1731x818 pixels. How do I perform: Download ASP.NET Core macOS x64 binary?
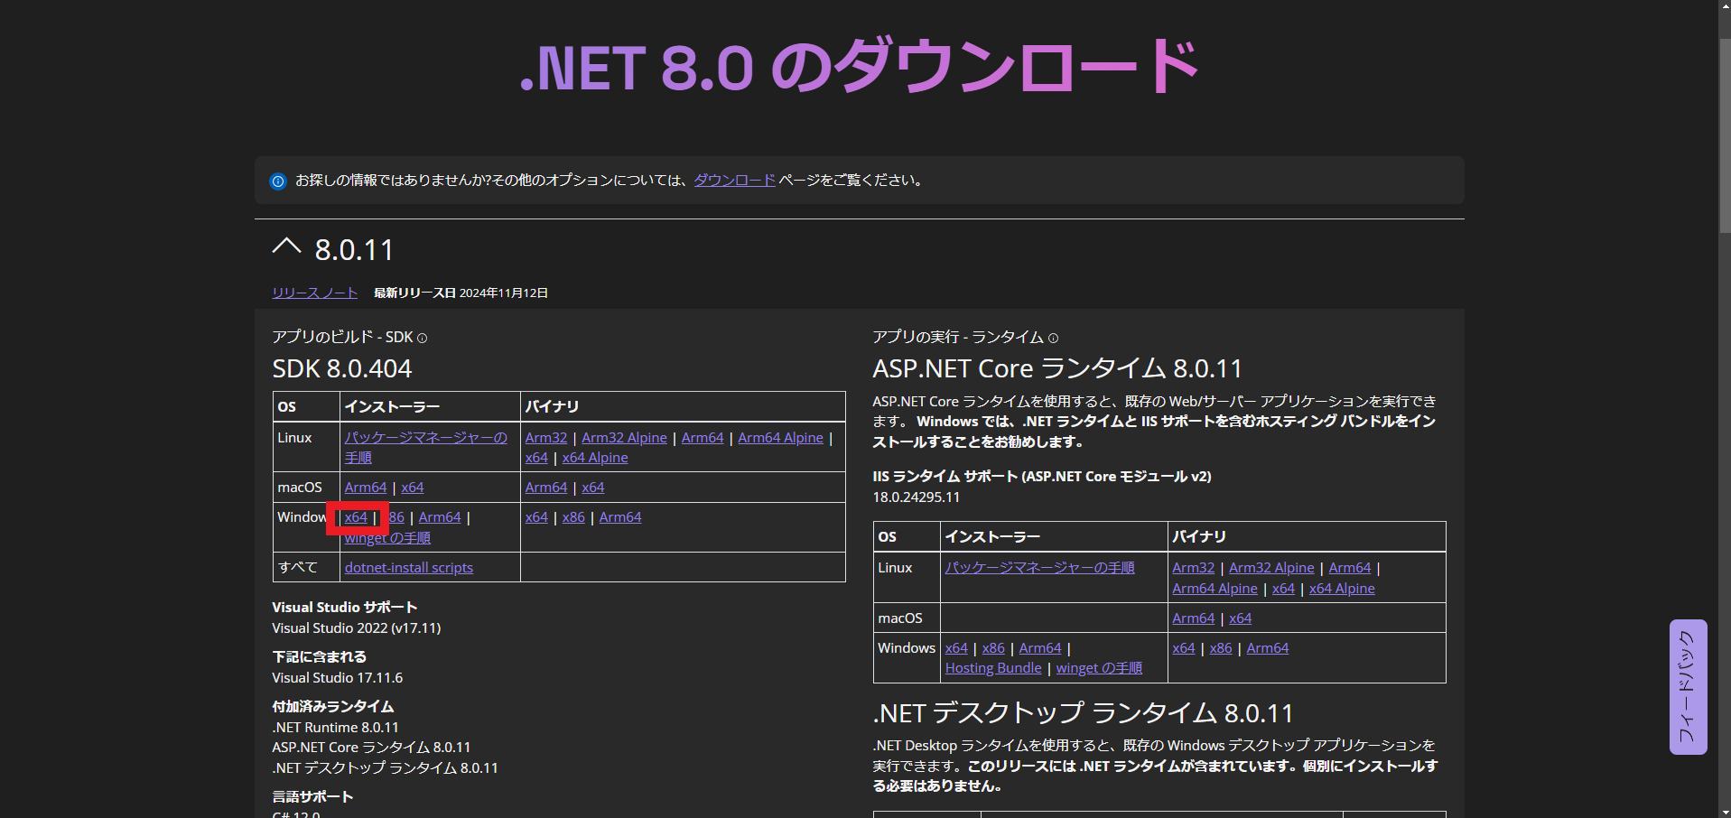click(x=1240, y=618)
